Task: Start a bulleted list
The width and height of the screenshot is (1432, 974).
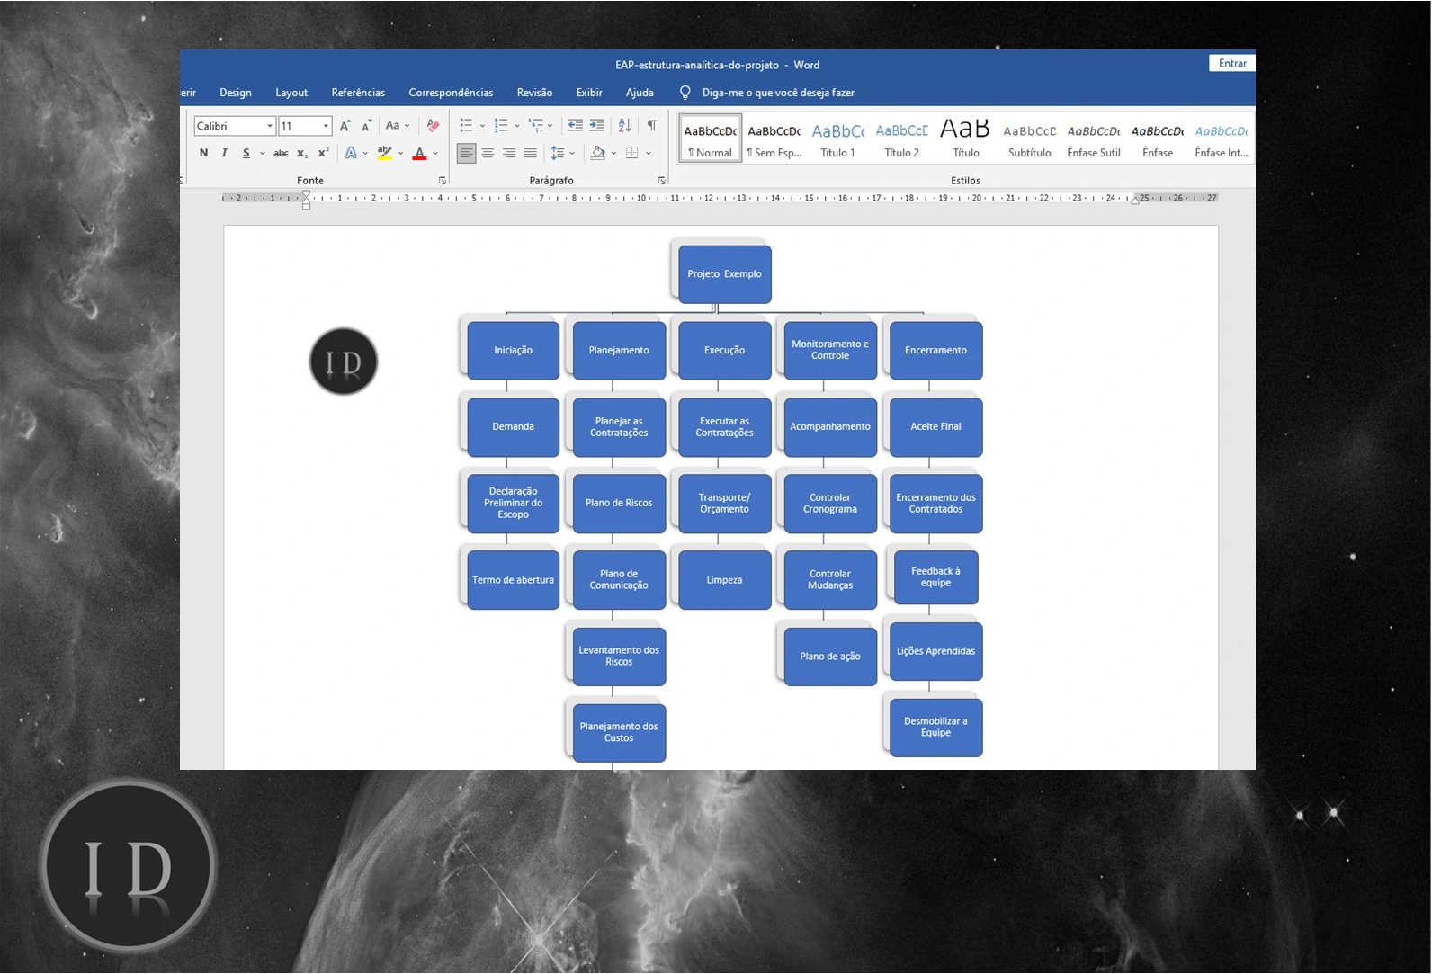Action: click(466, 126)
